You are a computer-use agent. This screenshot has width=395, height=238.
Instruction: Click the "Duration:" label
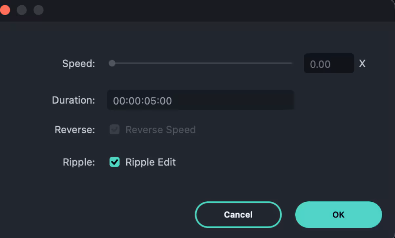(73, 100)
